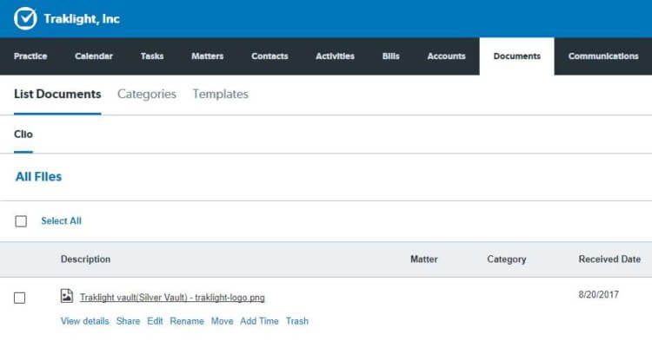Open the Templates sub-tab

[x=221, y=95]
